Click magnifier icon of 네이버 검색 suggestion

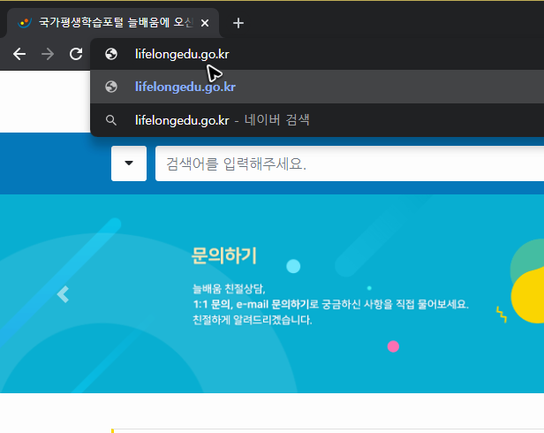click(111, 120)
